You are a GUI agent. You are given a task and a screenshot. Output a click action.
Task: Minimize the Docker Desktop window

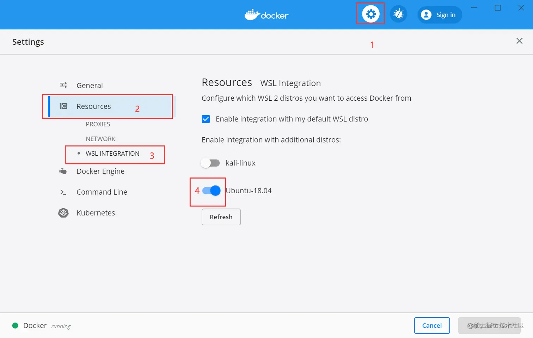point(474,8)
